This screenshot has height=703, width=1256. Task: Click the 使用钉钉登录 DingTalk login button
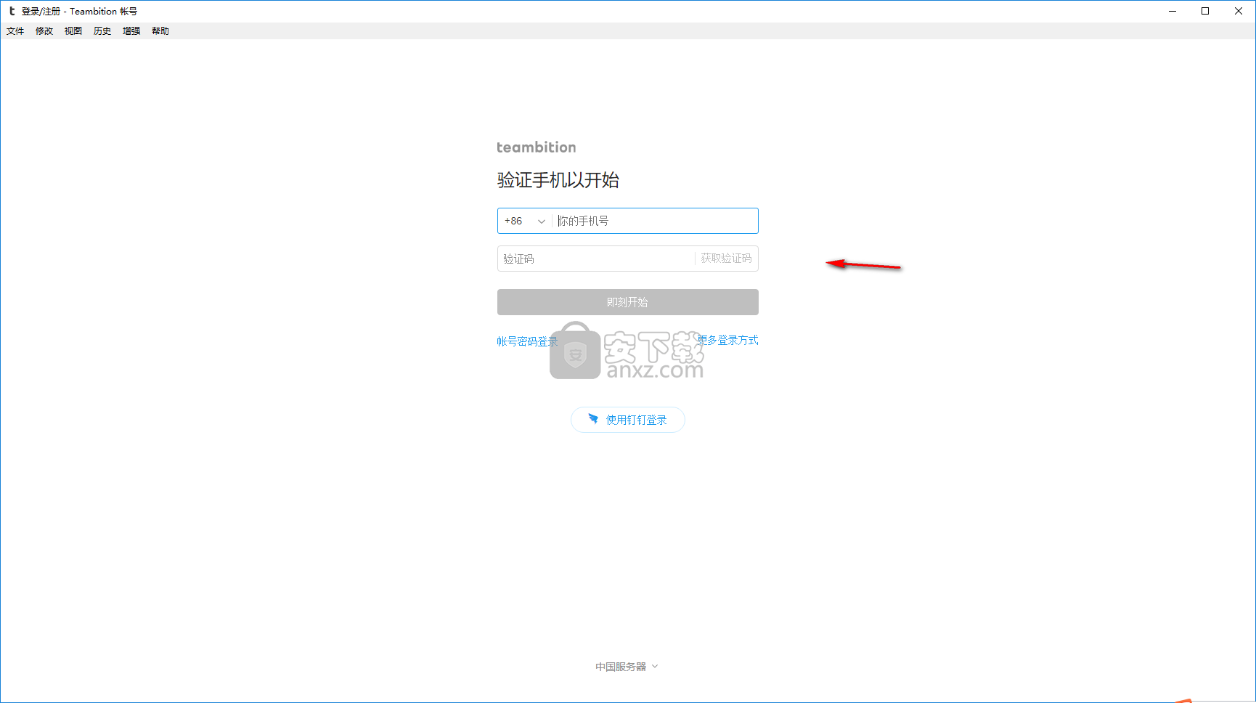pos(628,420)
